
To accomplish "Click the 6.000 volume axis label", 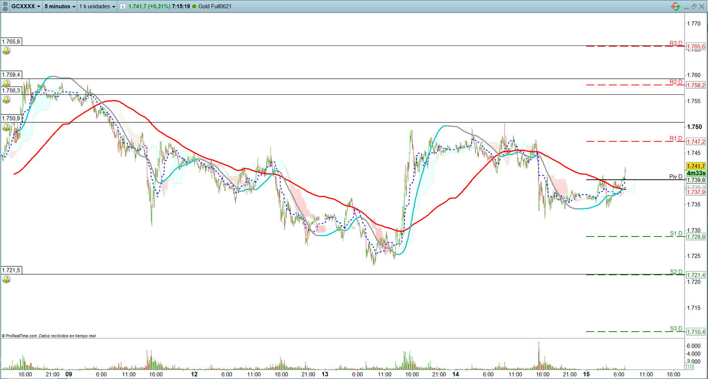I will point(694,346).
